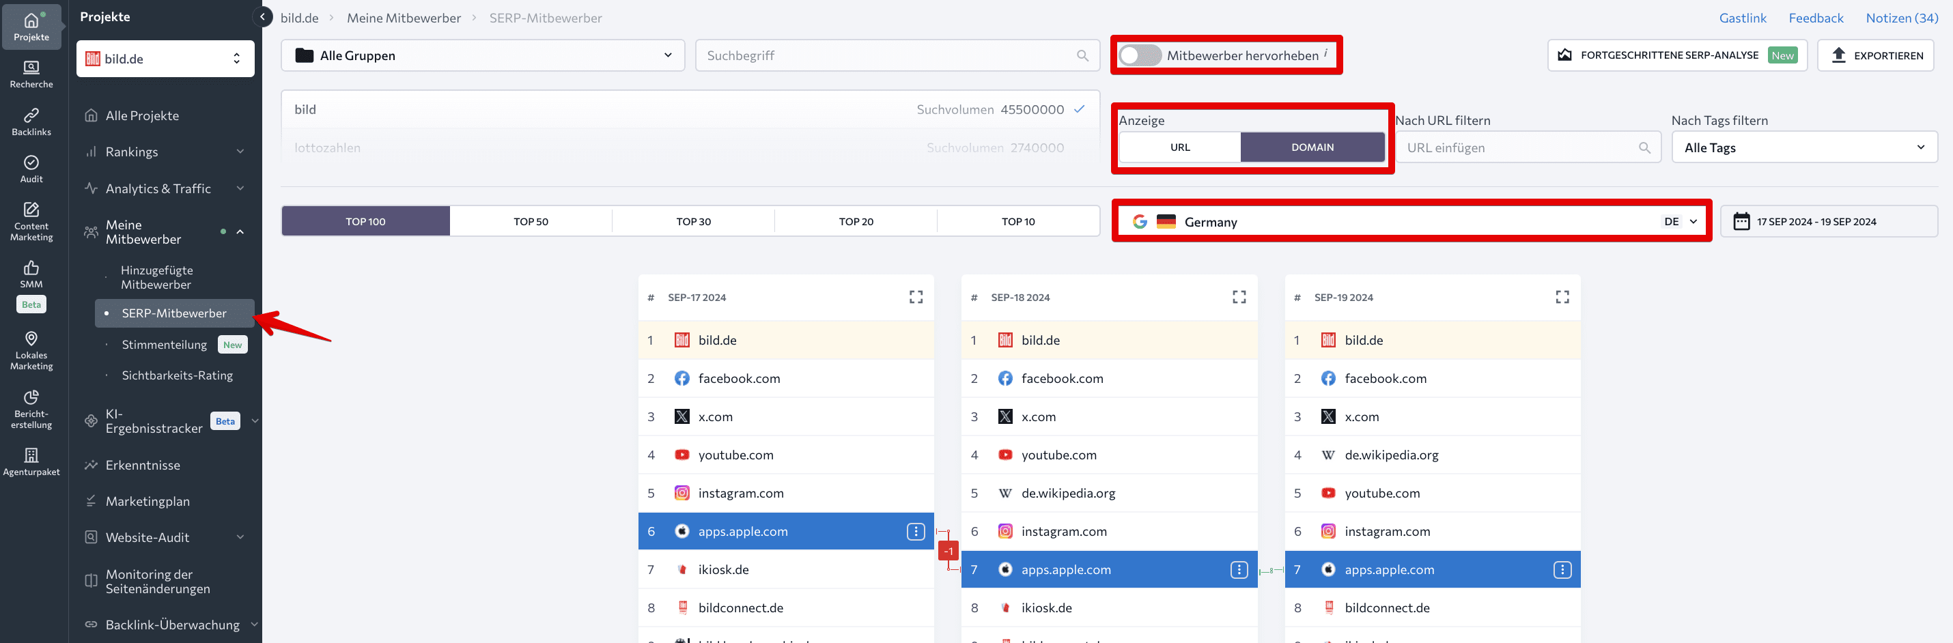Screen dimensions: 1953x643
Task: Collapse the Projekte side panel arrow
Action: point(262,16)
